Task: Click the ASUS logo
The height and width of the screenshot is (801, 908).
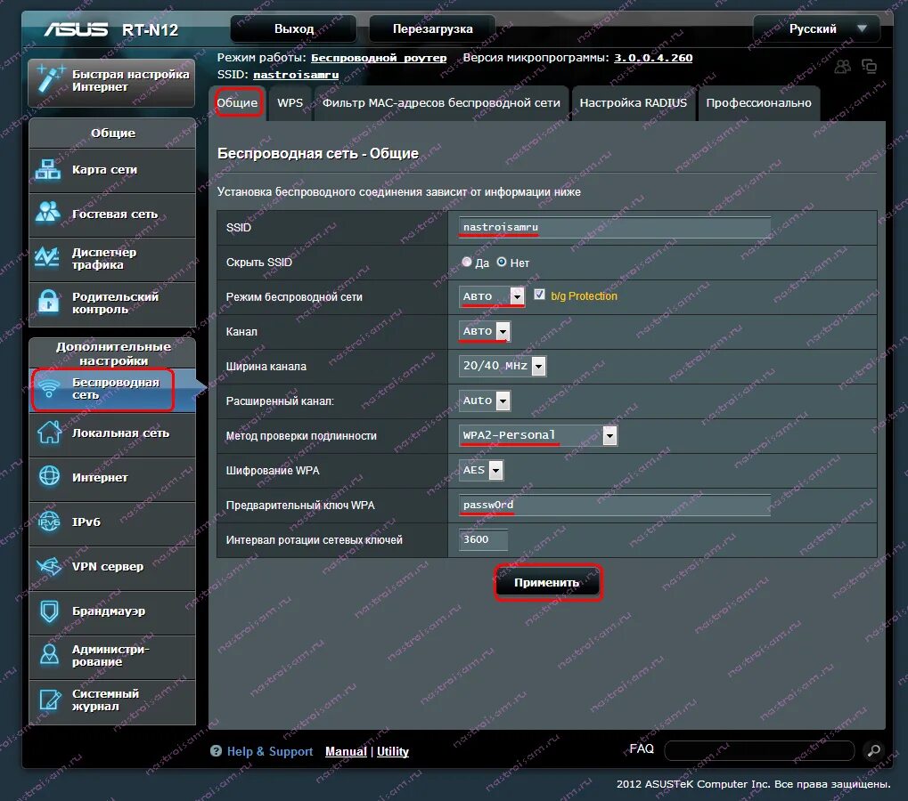Action: pyautogui.click(x=77, y=28)
